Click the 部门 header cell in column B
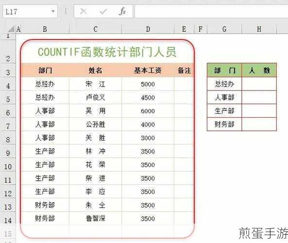 pyautogui.click(x=45, y=70)
